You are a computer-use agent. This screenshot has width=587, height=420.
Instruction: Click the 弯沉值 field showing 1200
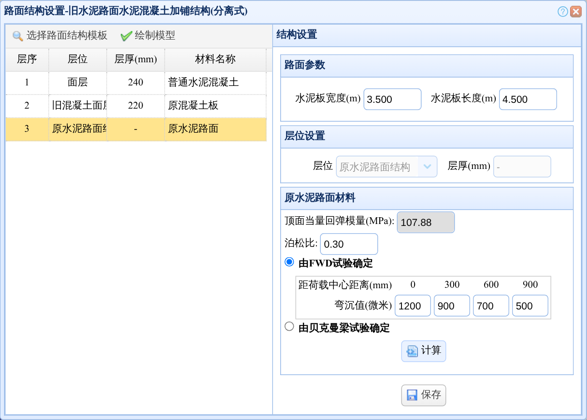tap(413, 306)
